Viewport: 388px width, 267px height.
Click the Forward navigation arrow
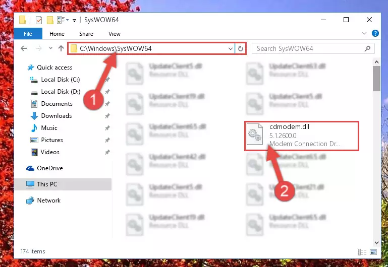pos(39,48)
